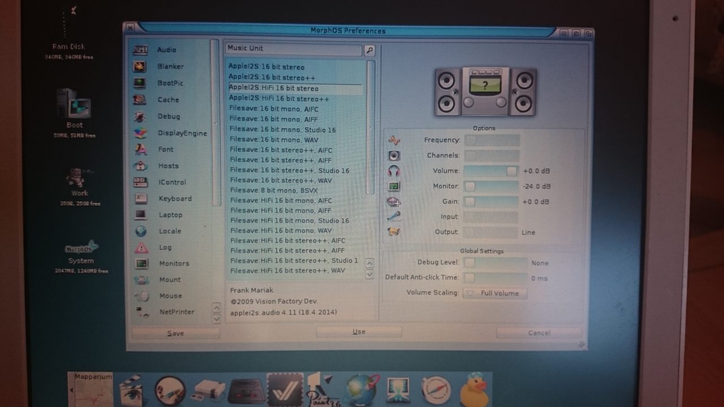This screenshot has height=407, width=724.
Task: Select AppleI2S:HiFi 16 bit stereo++ mode
Action: coord(279,99)
